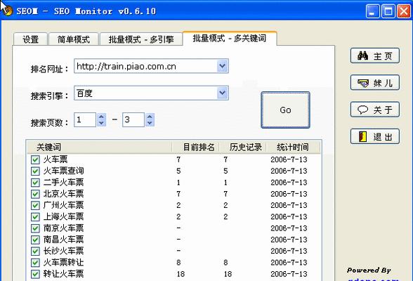The height and width of the screenshot is (281, 413).
Task: Click the SEOM app icon in title bar
Action: (8, 11)
